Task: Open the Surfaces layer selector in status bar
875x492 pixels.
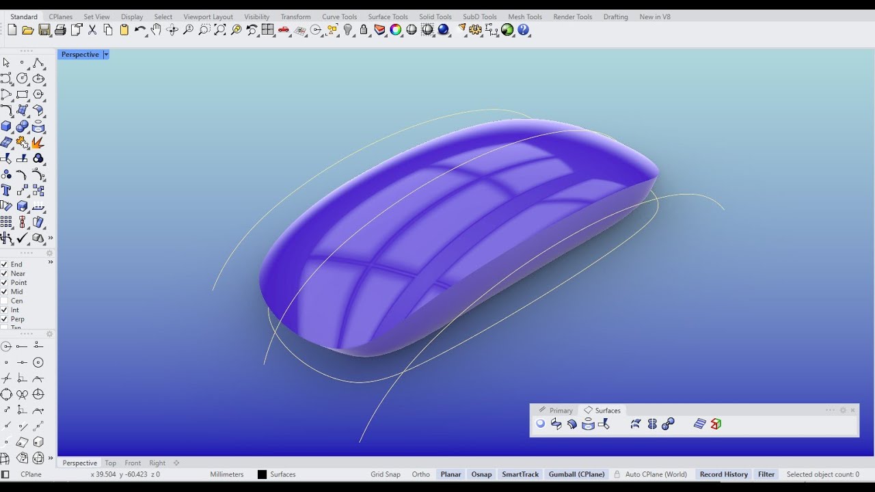Action: [283, 474]
